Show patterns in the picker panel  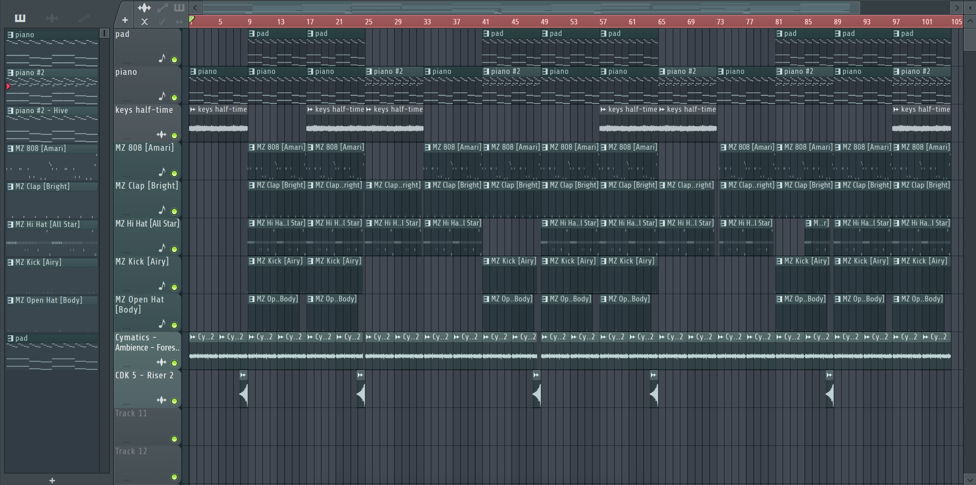(20, 18)
